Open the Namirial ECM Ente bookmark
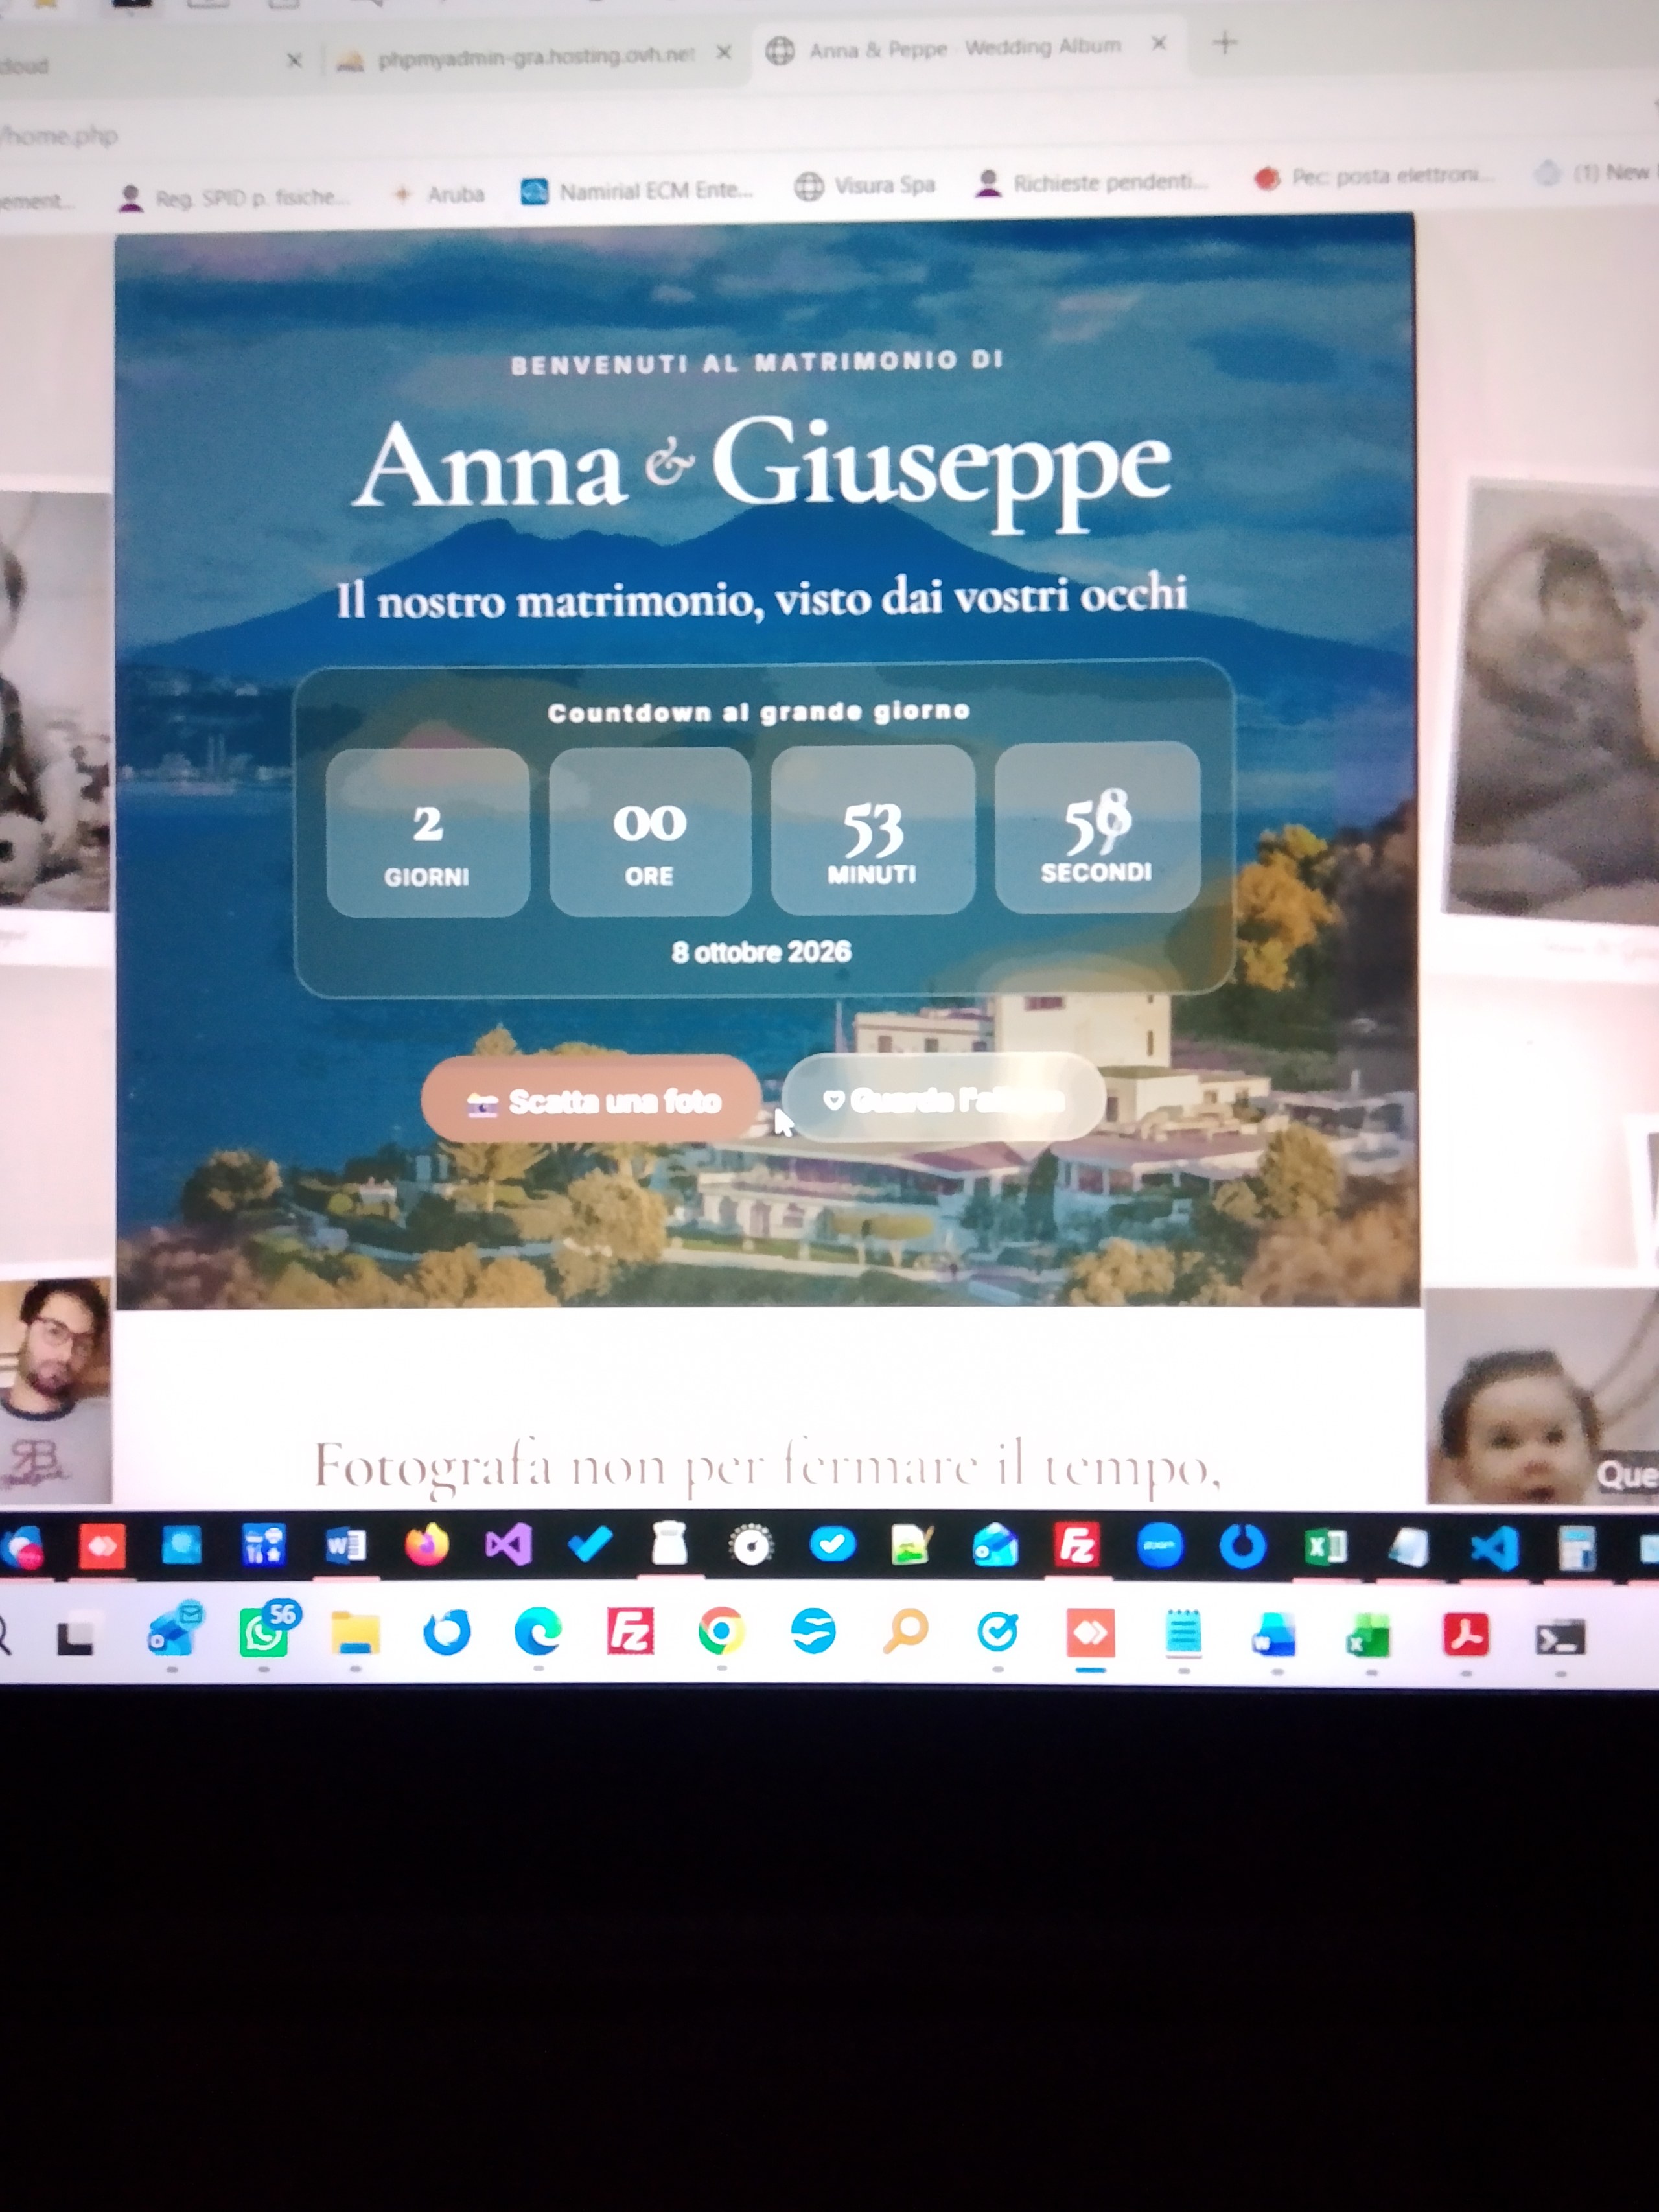The width and height of the screenshot is (1659, 2212). click(636, 190)
